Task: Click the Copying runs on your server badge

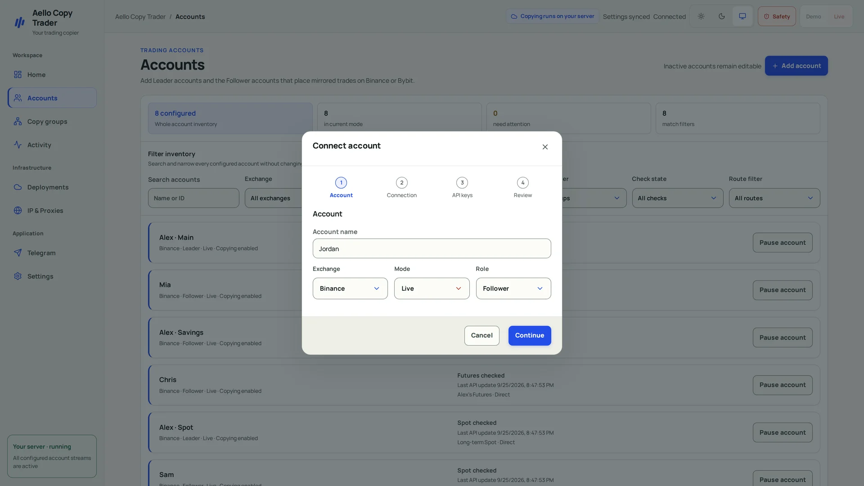Action: pos(553,16)
